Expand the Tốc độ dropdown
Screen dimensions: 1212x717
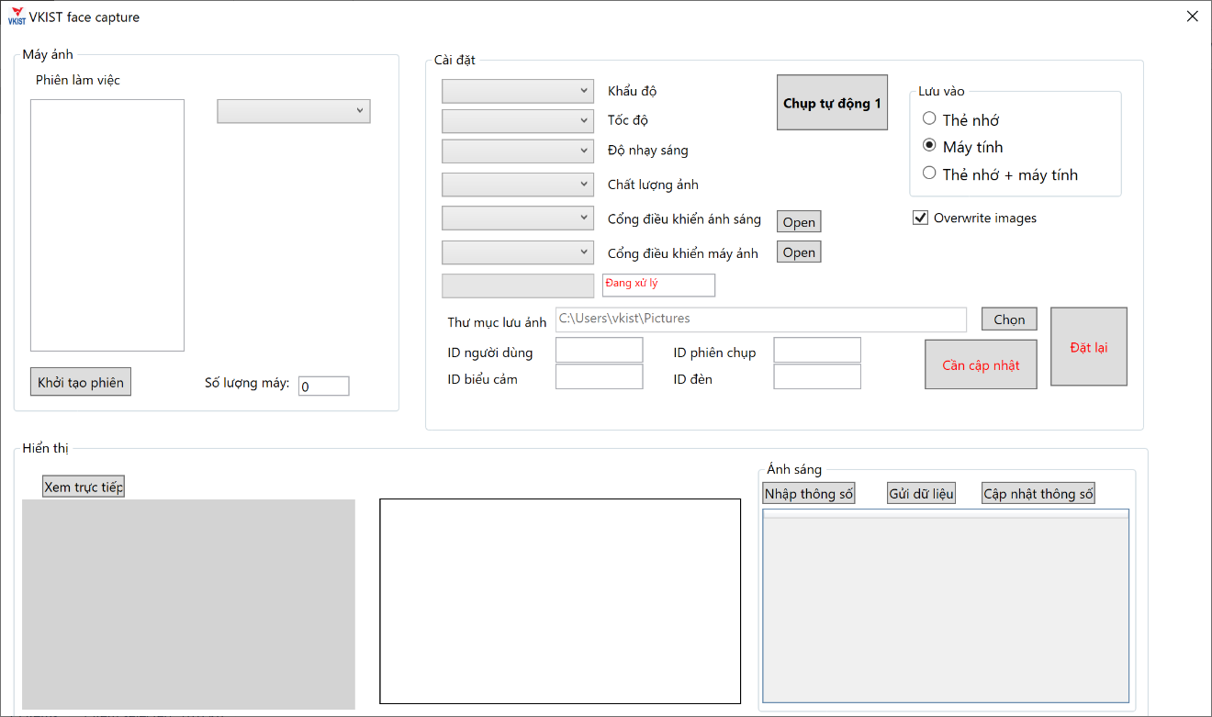518,120
